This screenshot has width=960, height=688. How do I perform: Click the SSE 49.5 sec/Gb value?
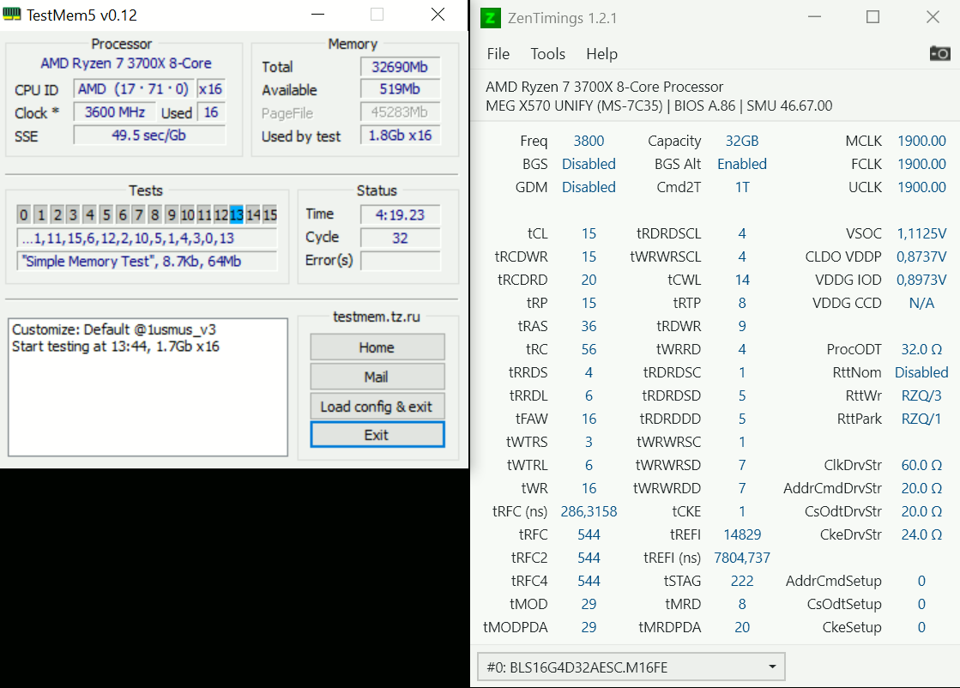(149, 136)
